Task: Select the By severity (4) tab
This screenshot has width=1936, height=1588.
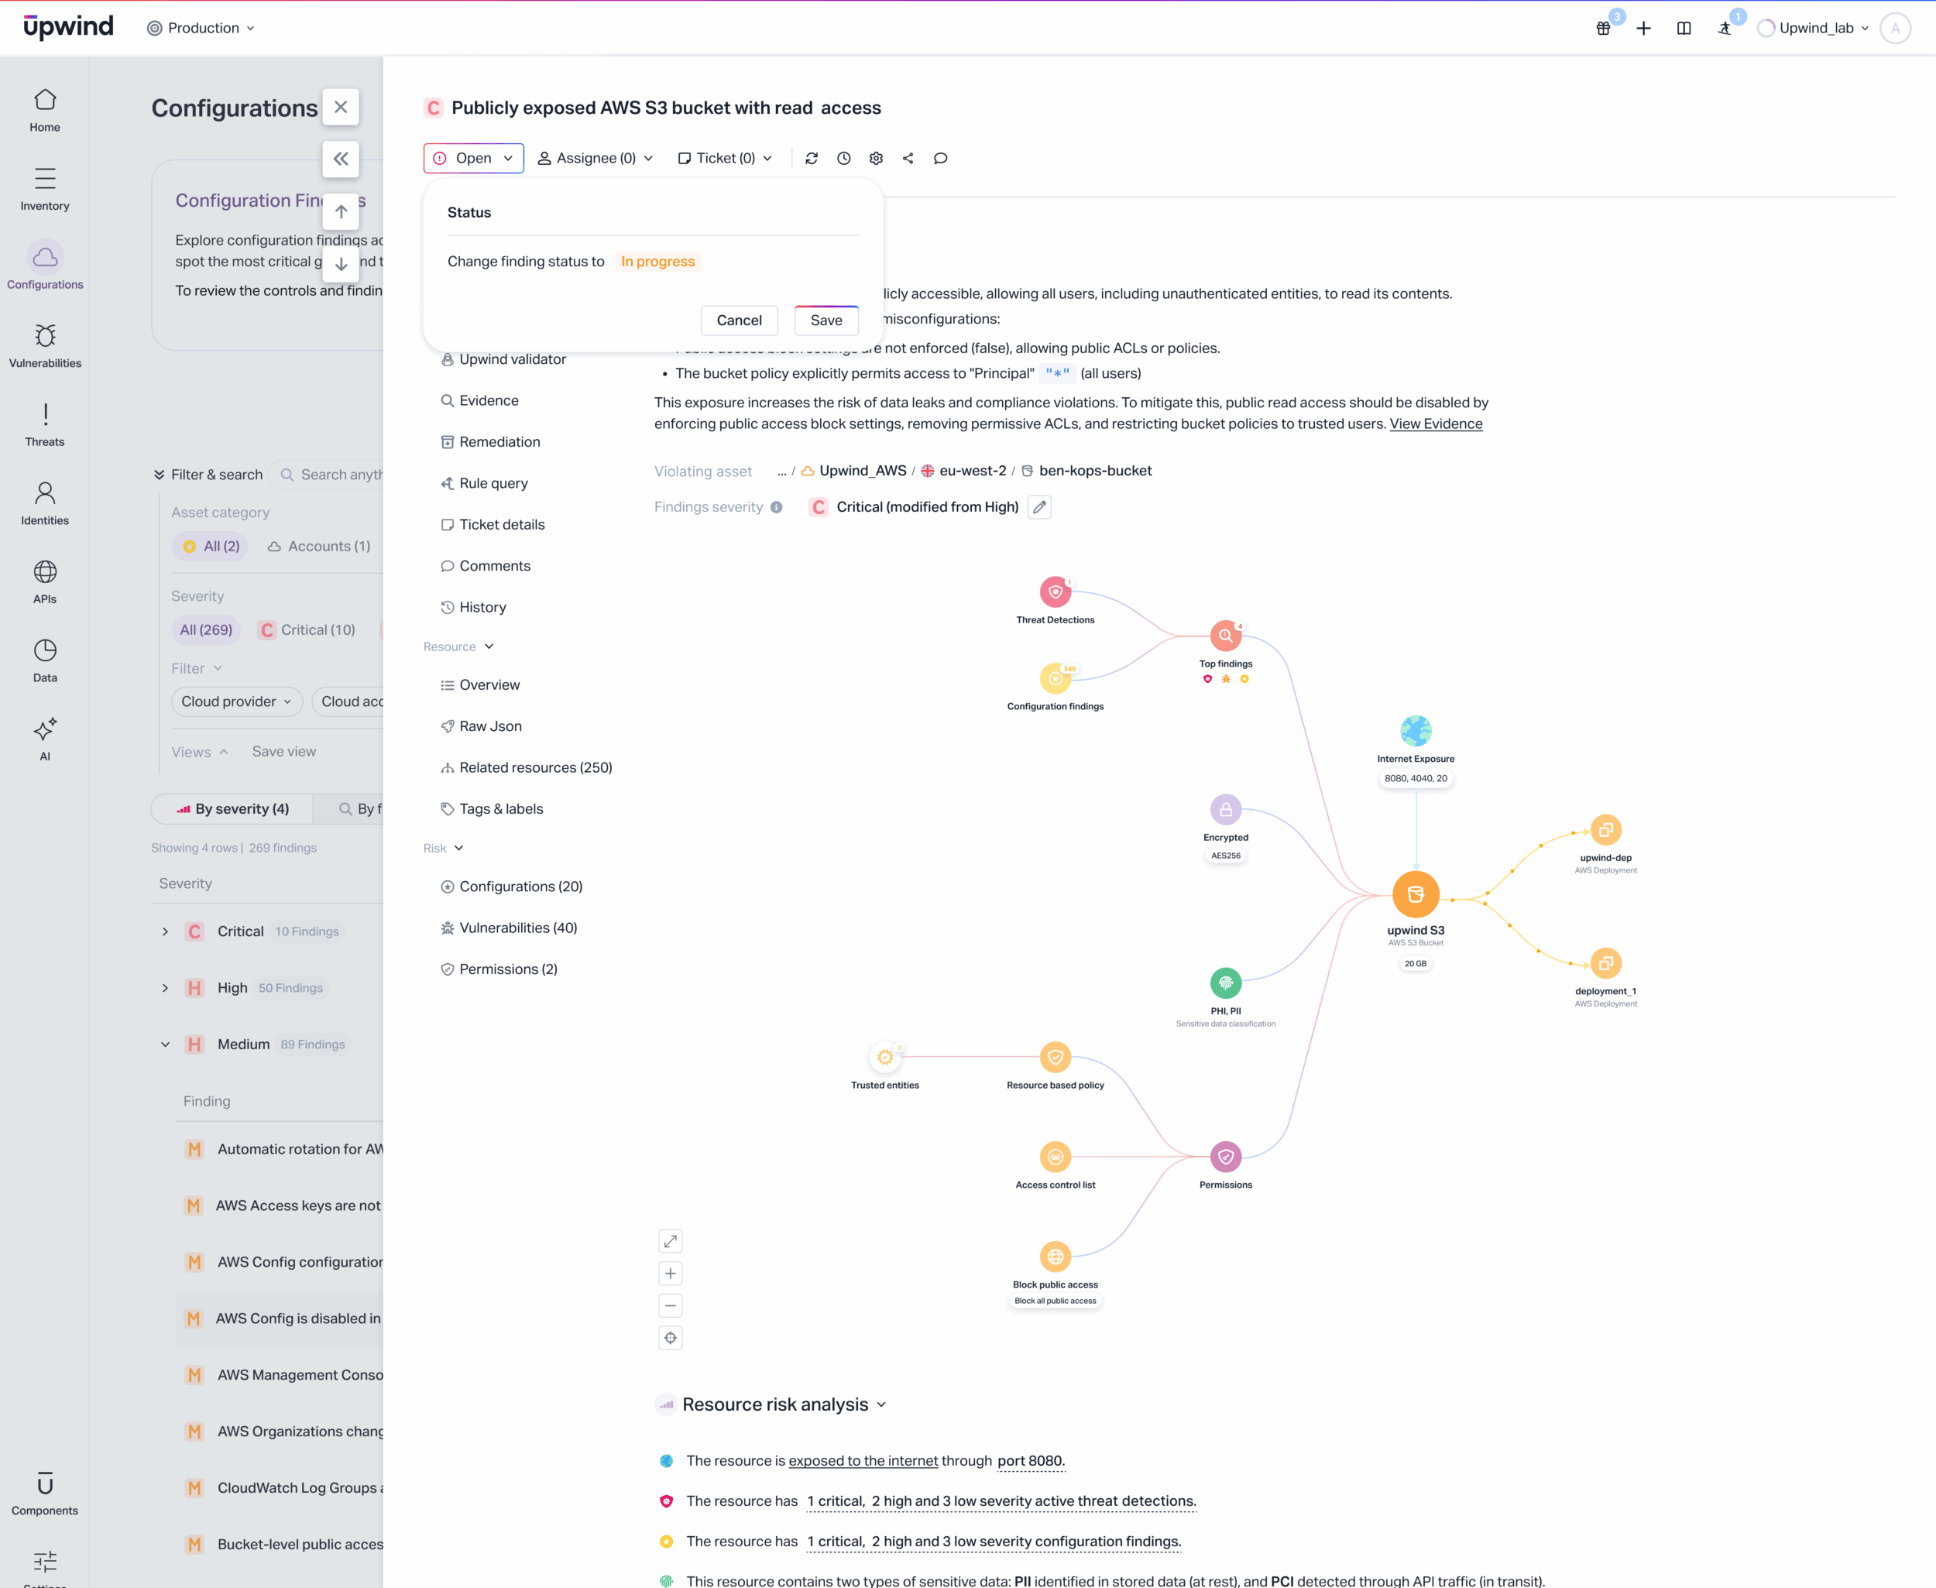Action: (232, 808)
